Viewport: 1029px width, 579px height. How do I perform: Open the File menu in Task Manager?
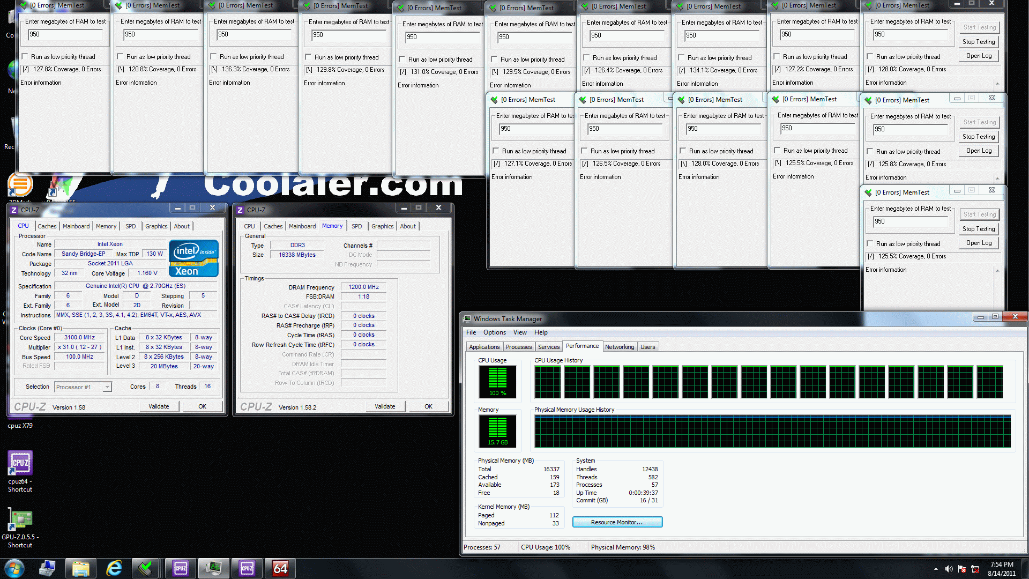[471, 332]
